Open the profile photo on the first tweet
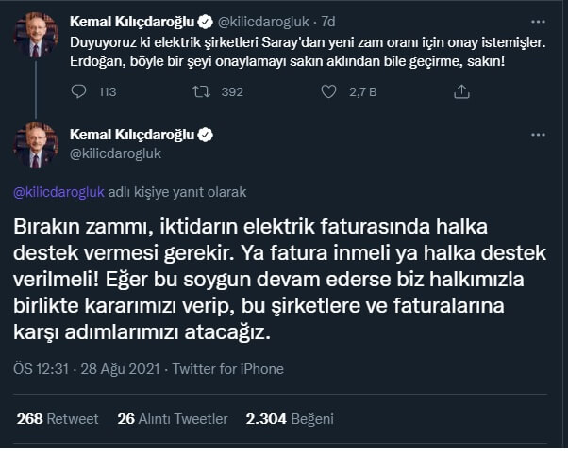568x451 pixels. coord(36,36)
